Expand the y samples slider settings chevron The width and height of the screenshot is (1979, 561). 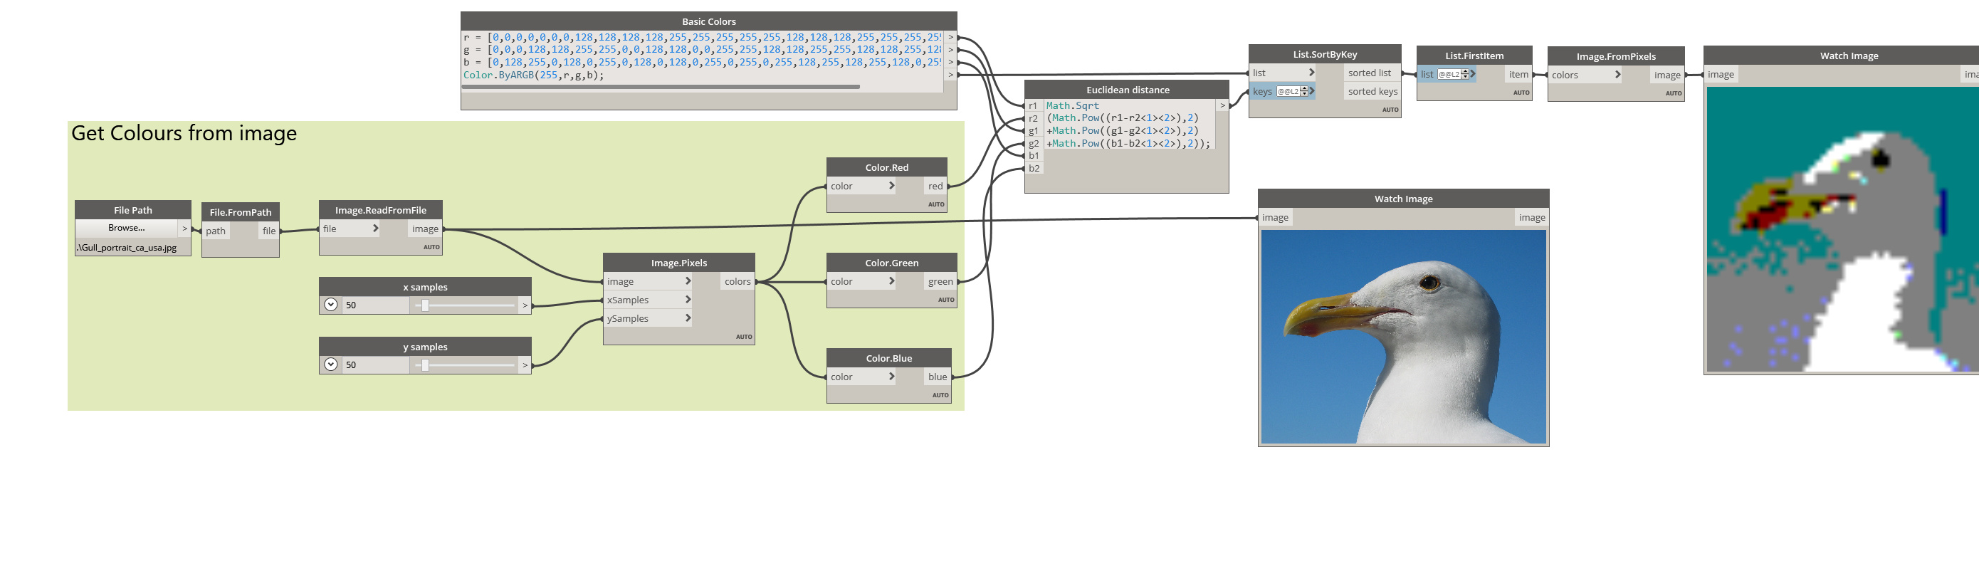[330, 365]
